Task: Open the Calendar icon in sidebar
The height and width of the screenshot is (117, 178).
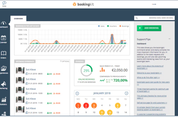Action: point(4,38)
